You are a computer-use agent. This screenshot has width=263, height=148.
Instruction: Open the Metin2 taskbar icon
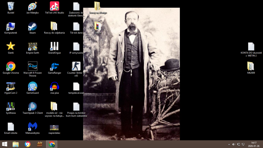pyautogui.click(x=40, y=144)
